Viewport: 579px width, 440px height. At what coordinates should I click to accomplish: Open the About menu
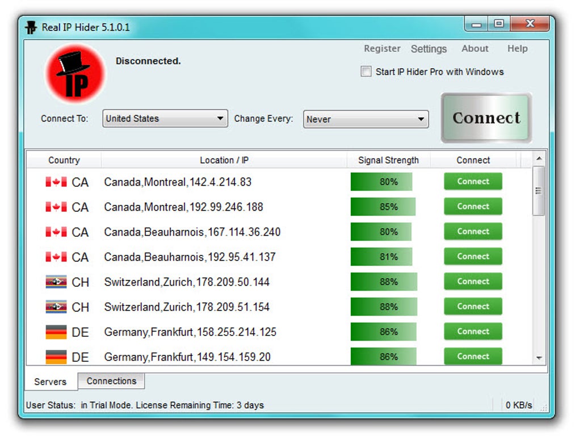point(475,48)
